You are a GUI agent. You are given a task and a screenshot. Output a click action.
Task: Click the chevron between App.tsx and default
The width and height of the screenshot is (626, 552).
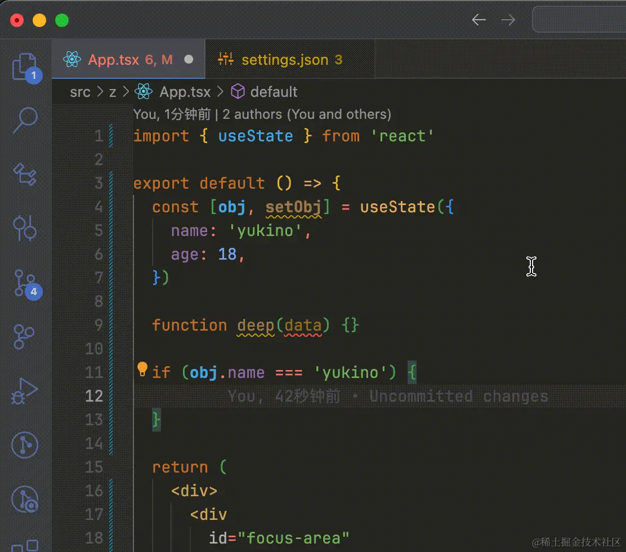pyautogui.click(x=220, y=92)
